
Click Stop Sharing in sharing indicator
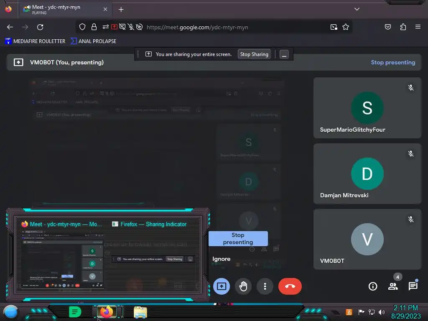pyautogui.click(x=254, y=54)
